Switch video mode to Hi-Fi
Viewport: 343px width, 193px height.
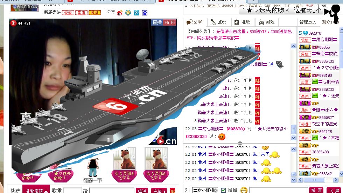tap(169, 22)
